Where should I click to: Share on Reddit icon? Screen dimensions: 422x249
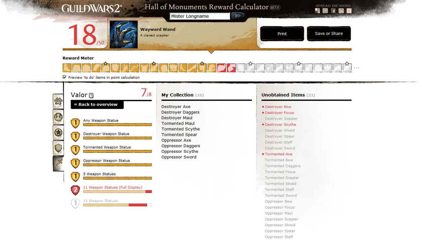pyautogui.click(x=341, y=11)
